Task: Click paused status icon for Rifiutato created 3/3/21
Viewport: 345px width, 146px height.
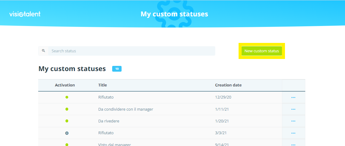Action: pos(67,133)
